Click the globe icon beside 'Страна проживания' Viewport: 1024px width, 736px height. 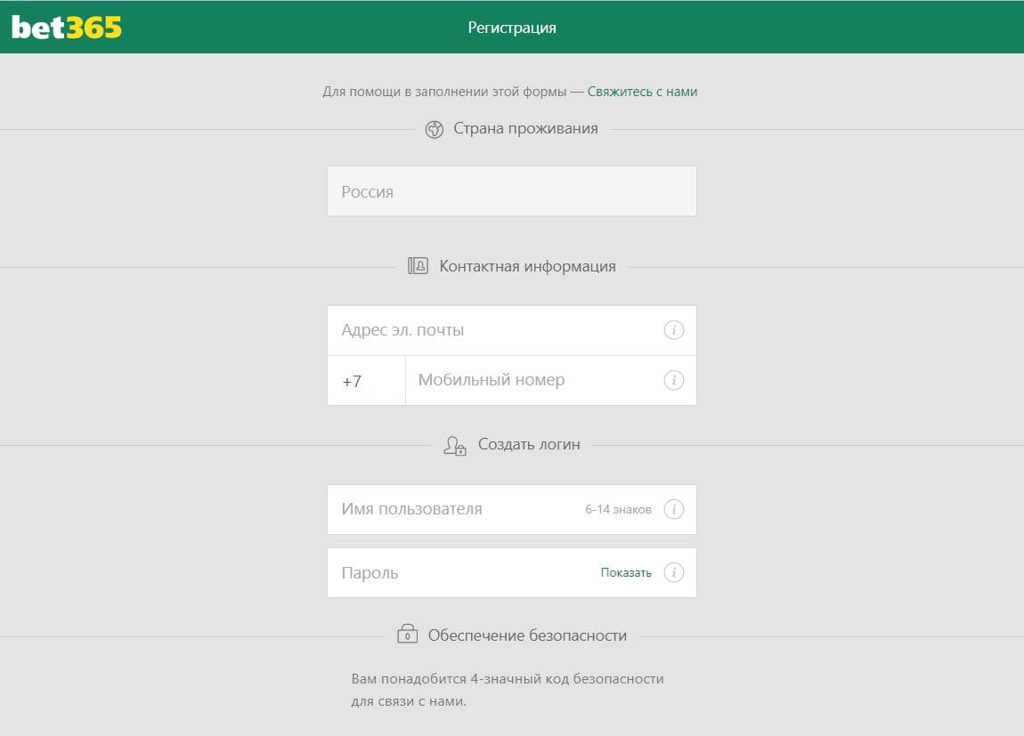(x=435, y=129)
